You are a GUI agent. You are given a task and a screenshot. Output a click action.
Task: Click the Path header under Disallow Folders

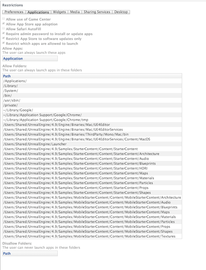click(x=30, y=254)
